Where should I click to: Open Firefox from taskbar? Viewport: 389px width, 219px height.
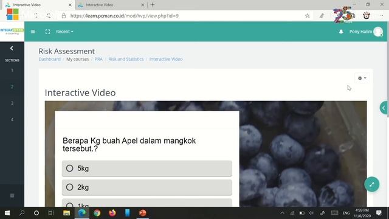112,213
